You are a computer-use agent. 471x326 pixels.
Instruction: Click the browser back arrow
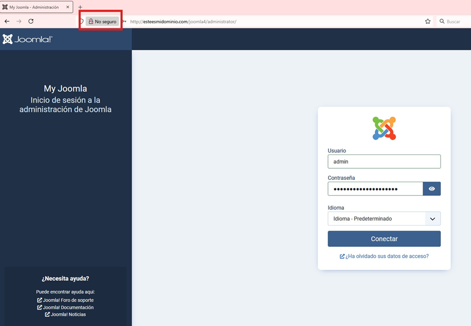7,21
